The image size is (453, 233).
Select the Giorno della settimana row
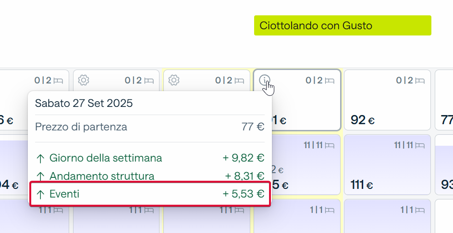(x=150, y=158)
